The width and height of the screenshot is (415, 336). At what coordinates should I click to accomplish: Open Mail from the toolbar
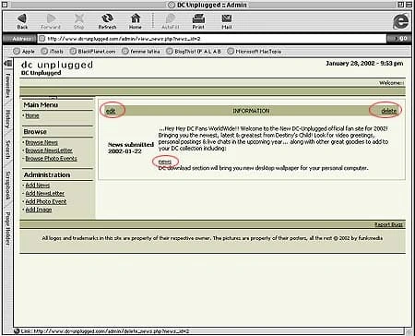pos(227,21)
